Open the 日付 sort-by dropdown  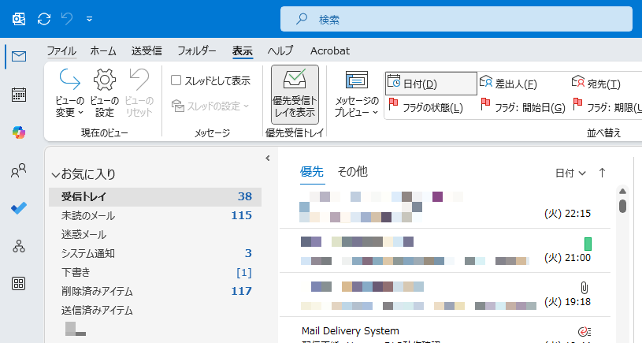click(x=570, y=173)
